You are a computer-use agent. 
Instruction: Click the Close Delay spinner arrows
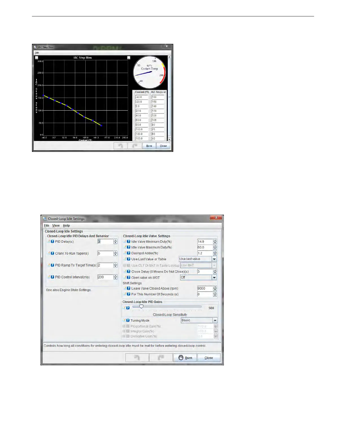click(215, 272)
